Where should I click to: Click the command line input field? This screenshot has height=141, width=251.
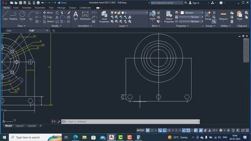[131, 122]
